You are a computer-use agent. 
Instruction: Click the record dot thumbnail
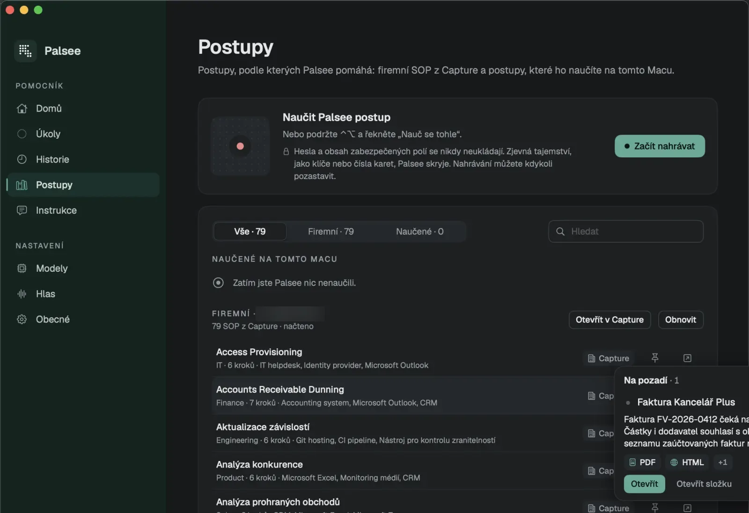[x=240, y=146]
